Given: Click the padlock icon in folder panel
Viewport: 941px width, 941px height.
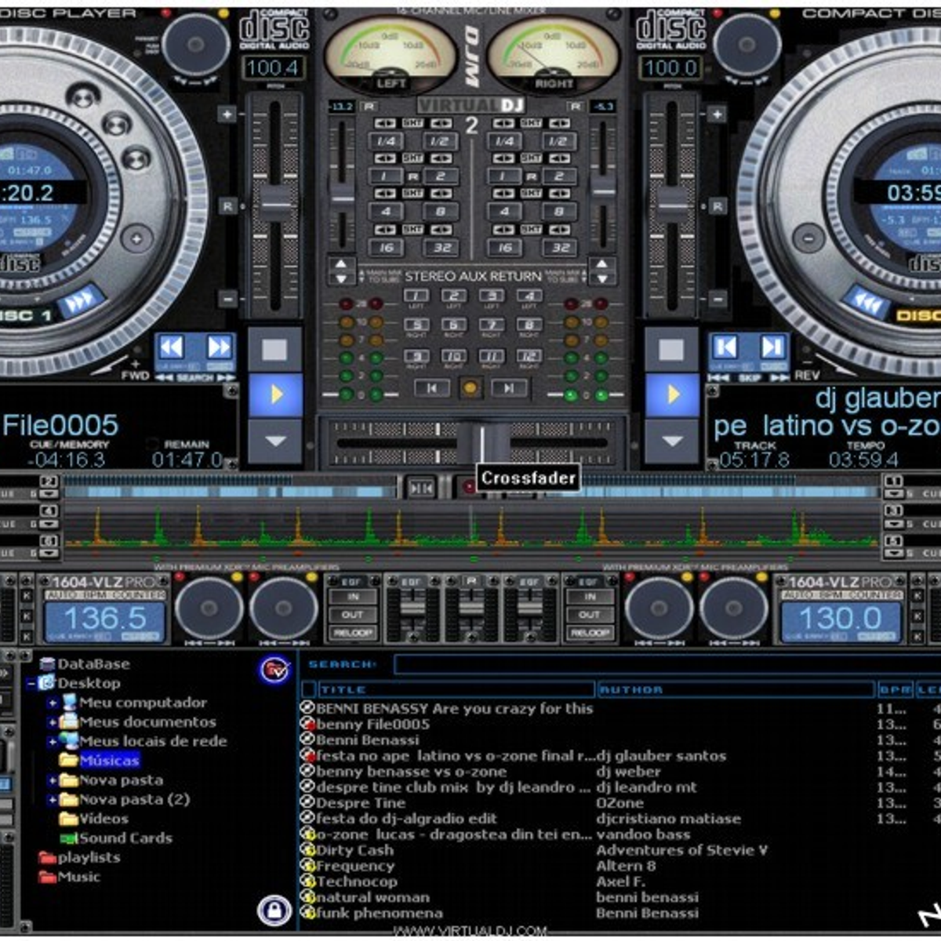Looking at the screenshot, I should pyautogui.click(x=274, y=911).
